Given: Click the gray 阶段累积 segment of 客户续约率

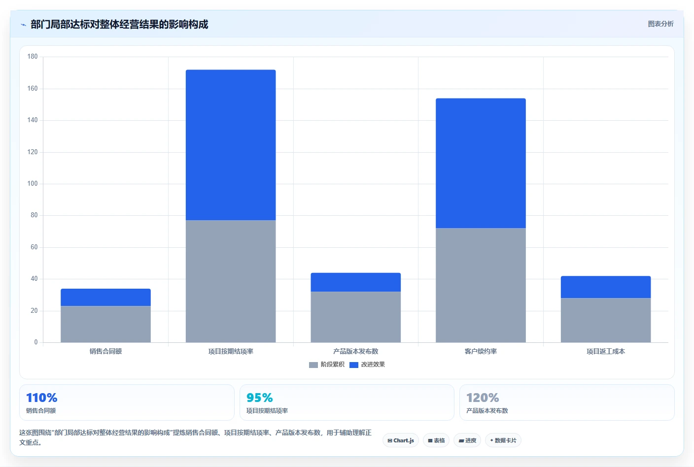Looking at the screenshot, I should pyautogui.click(x=481, y=285).
